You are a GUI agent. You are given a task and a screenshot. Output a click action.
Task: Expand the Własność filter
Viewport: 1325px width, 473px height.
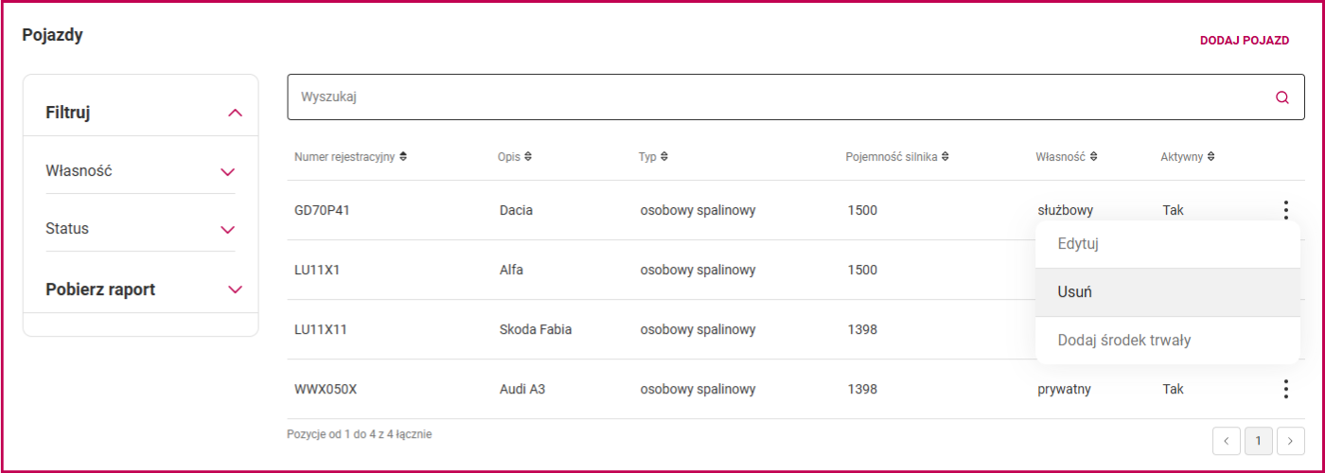[x=227, y=172]
